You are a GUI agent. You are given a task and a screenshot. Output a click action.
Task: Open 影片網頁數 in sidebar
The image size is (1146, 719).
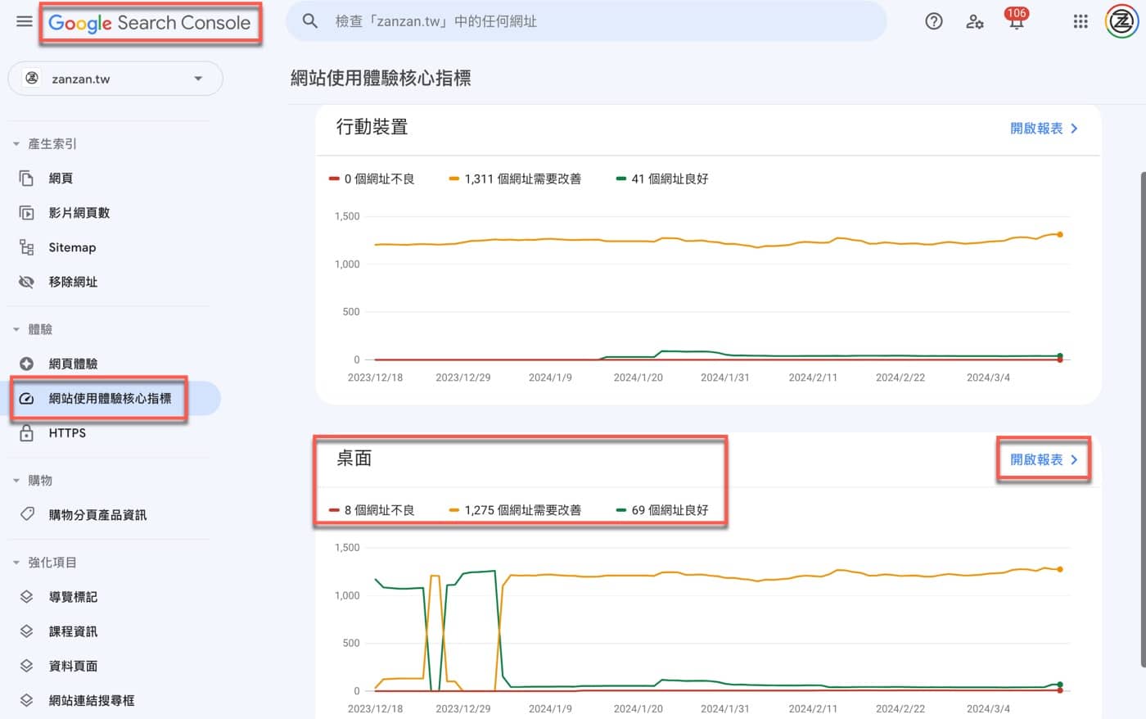tap(79, 213)
